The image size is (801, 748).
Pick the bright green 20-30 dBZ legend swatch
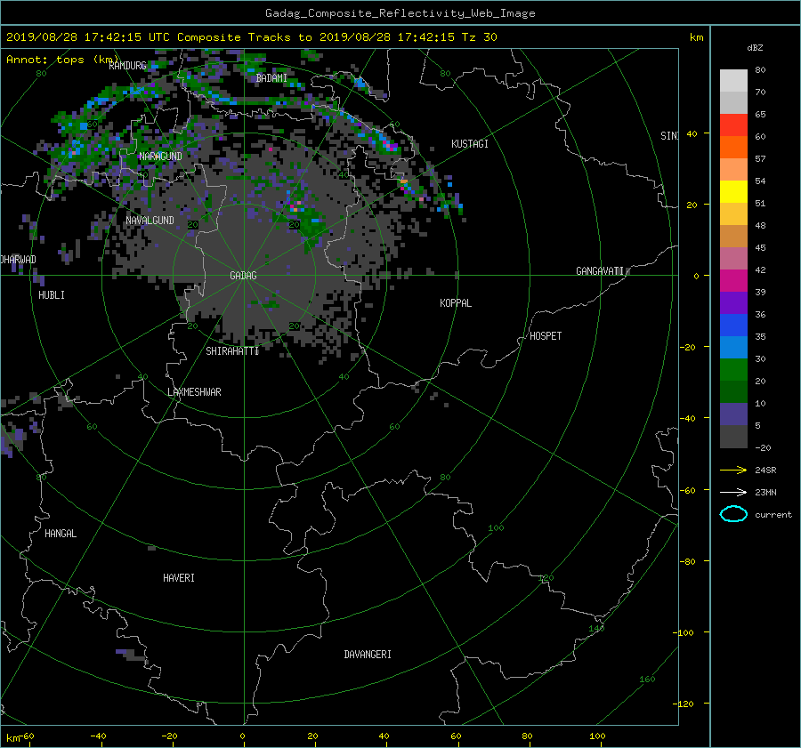pos(733,370)
